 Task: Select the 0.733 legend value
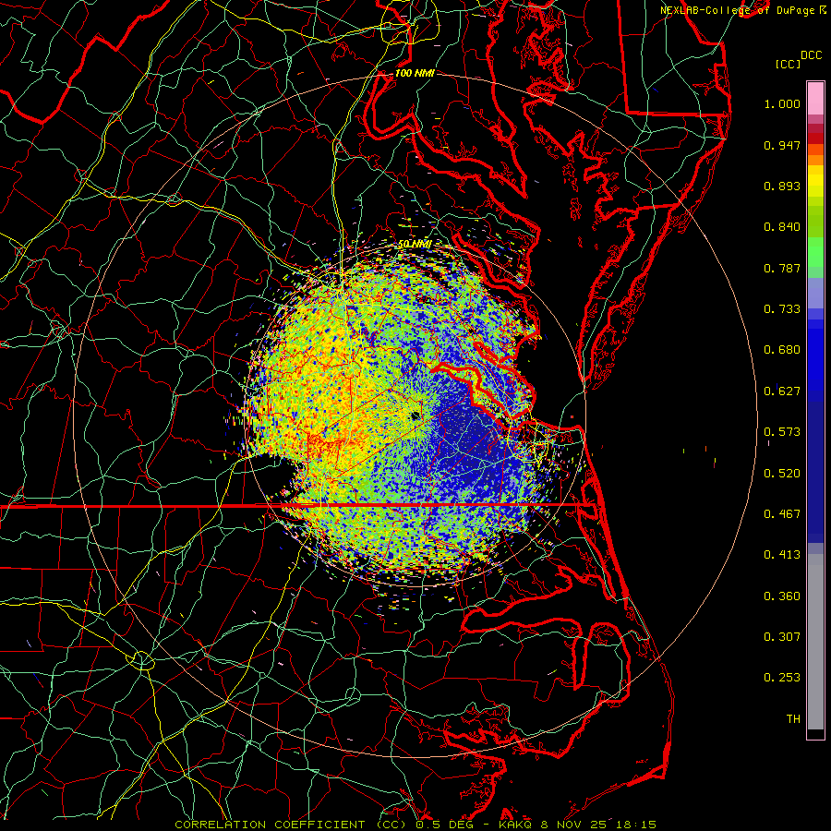coord(782,309)
